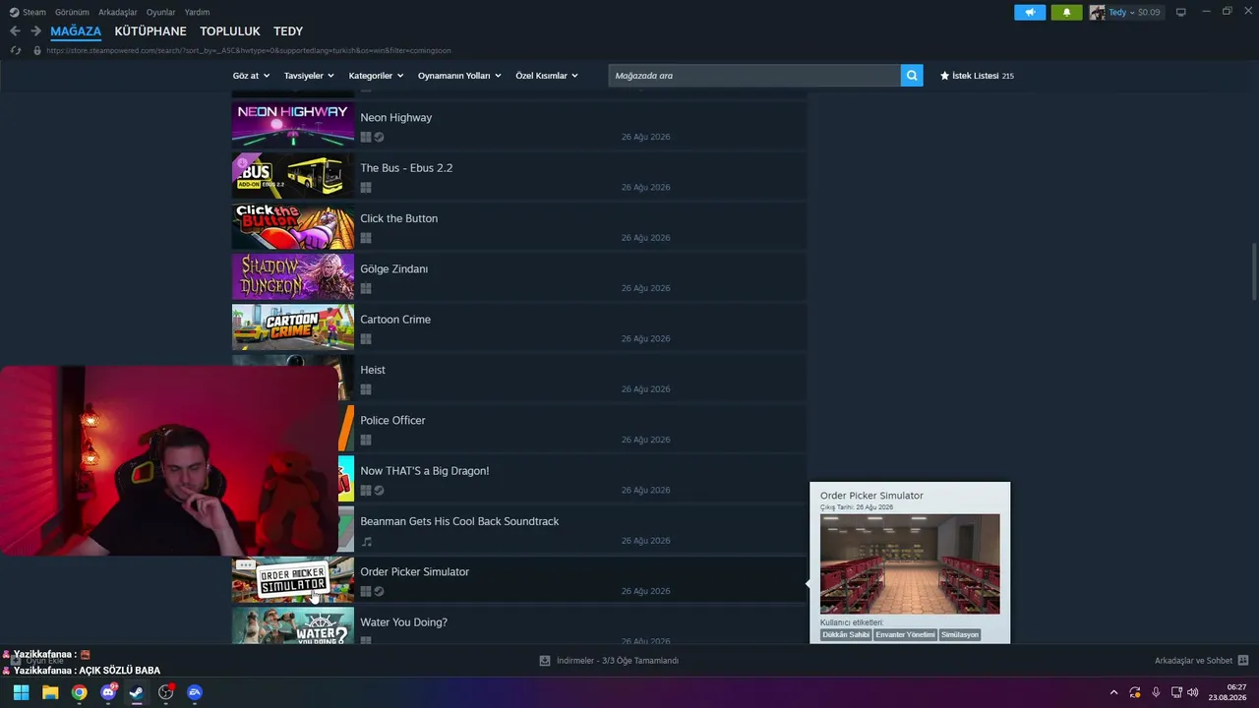The width and height of the screenshot is (1259, 708).
Task: Open the Yardım menu
Action: 197,13
